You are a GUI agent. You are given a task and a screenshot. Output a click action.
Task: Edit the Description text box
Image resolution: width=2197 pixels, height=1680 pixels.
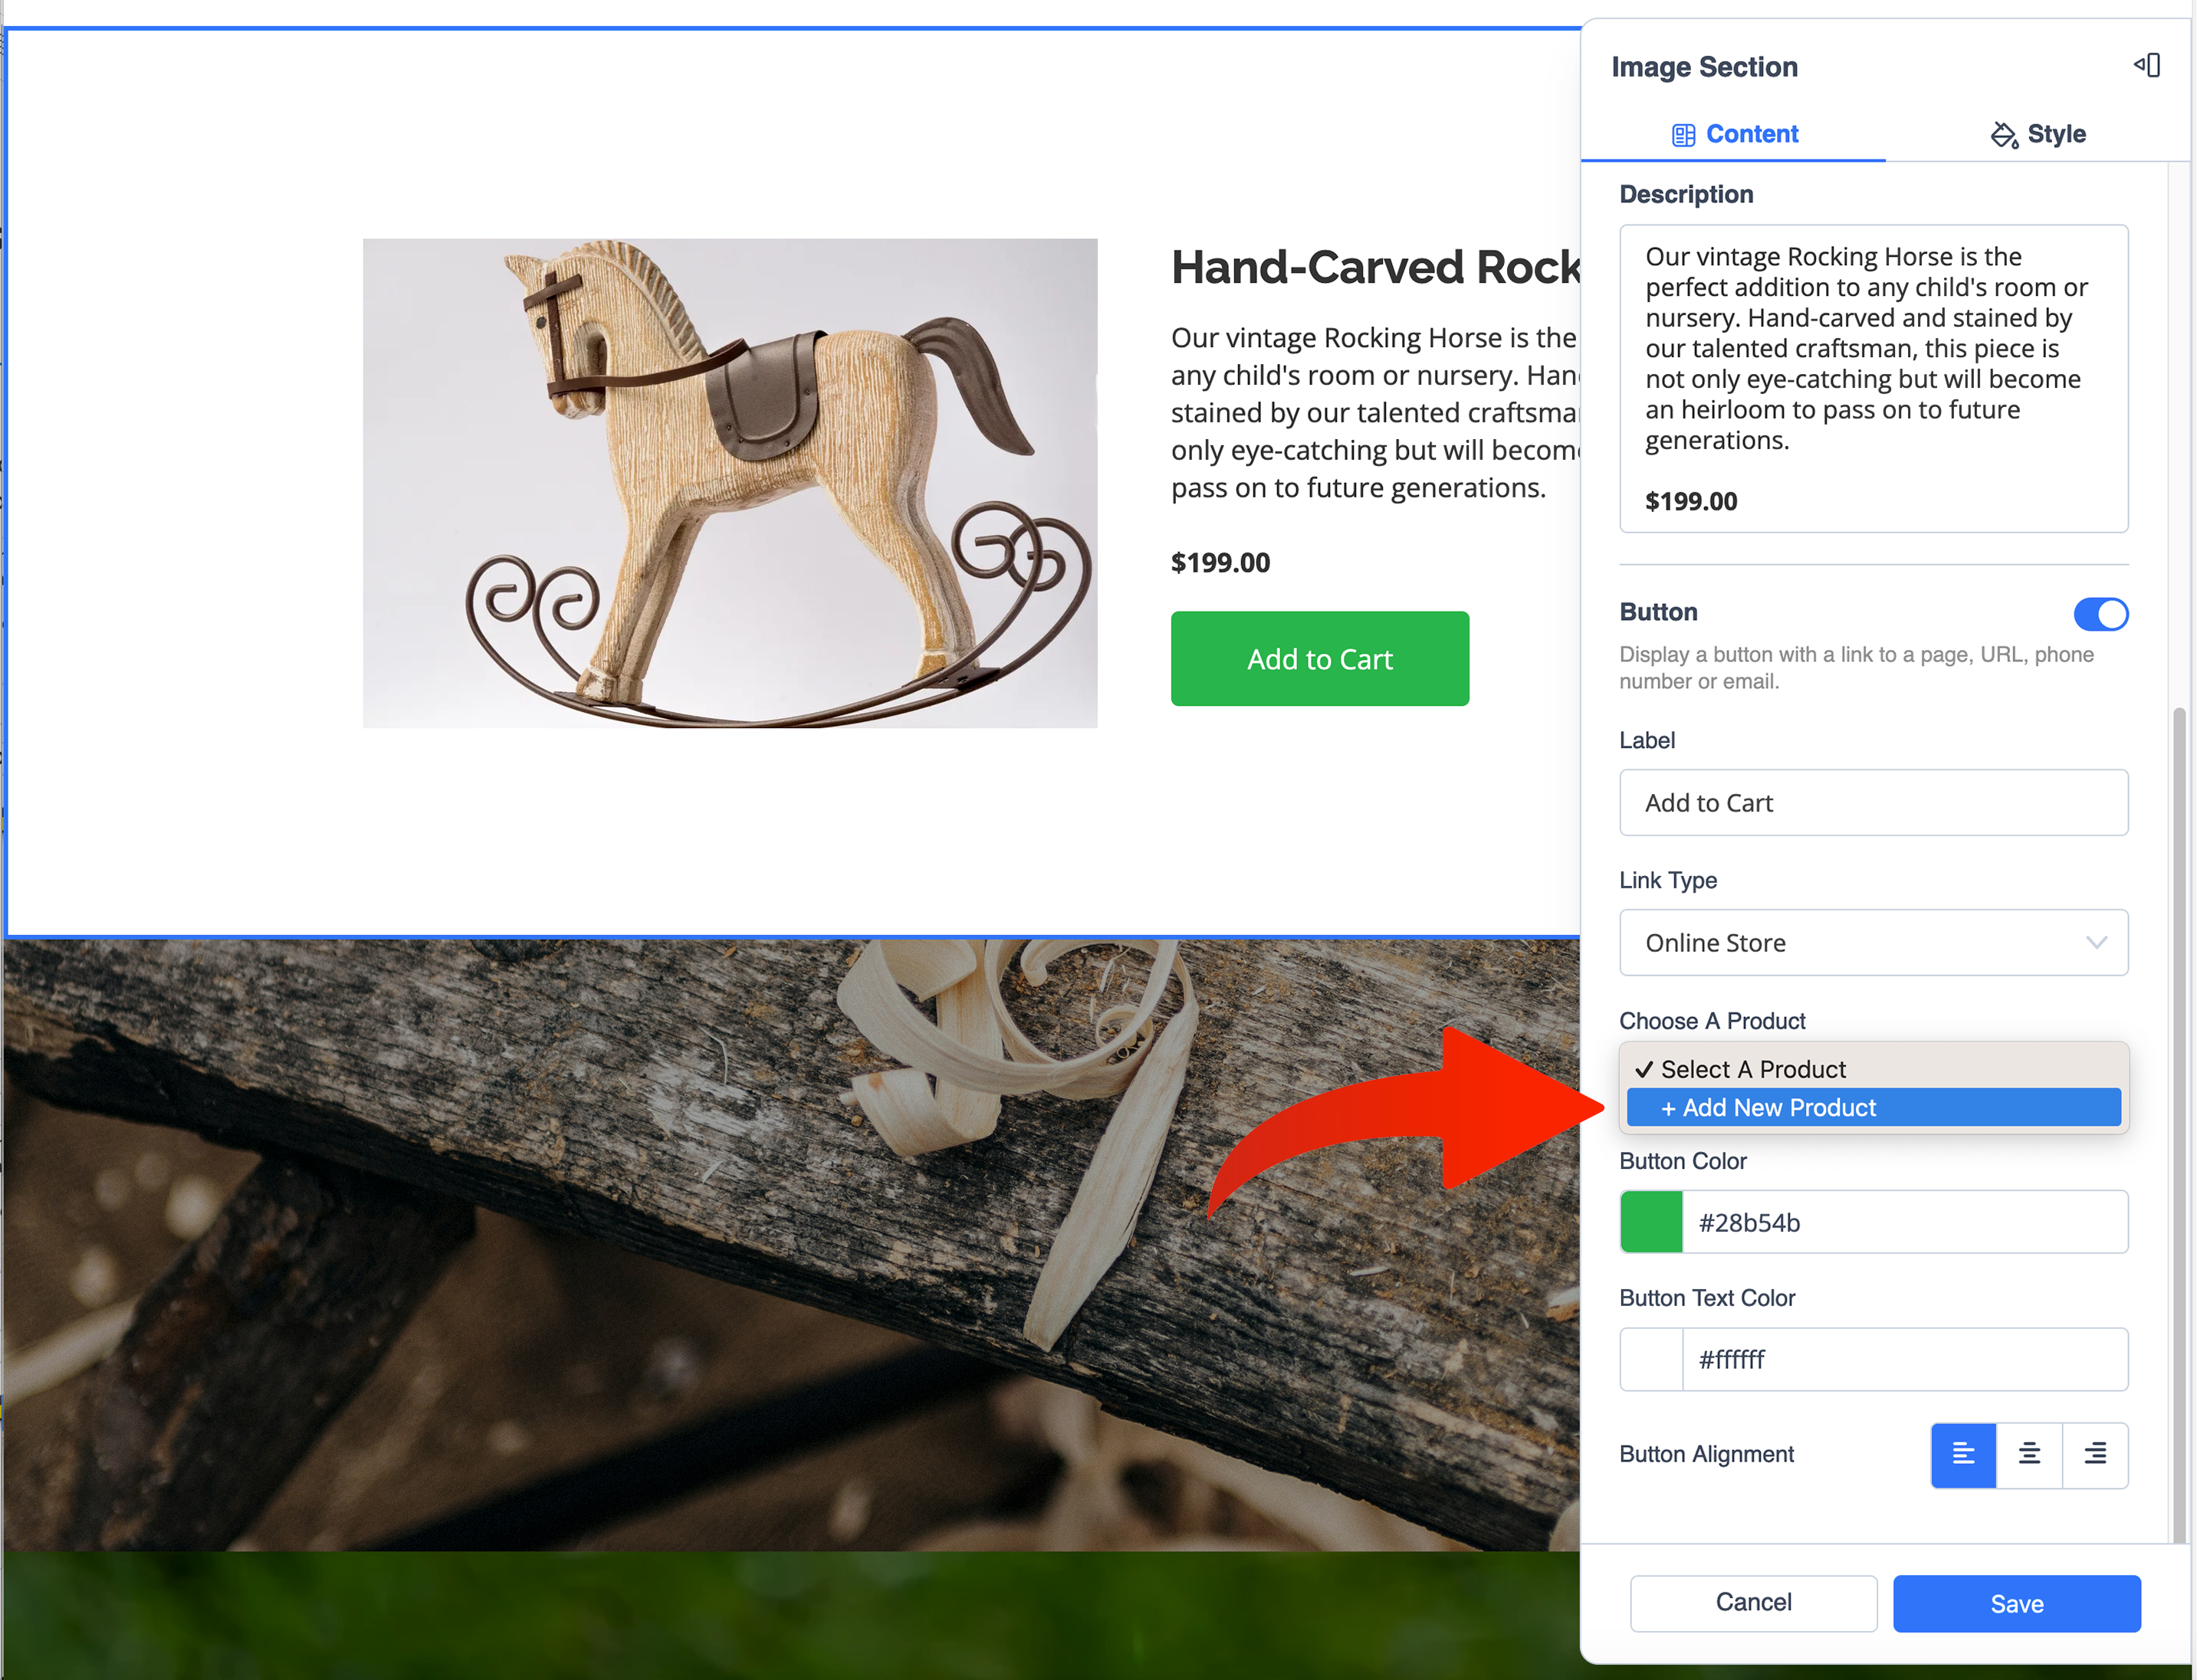coord(1873,378)
